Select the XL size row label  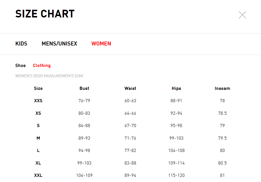[38, 163]
